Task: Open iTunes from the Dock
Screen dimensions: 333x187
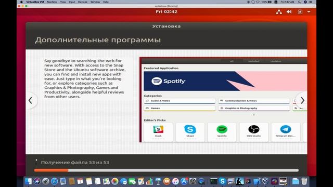Action: [x=175, y=181]
